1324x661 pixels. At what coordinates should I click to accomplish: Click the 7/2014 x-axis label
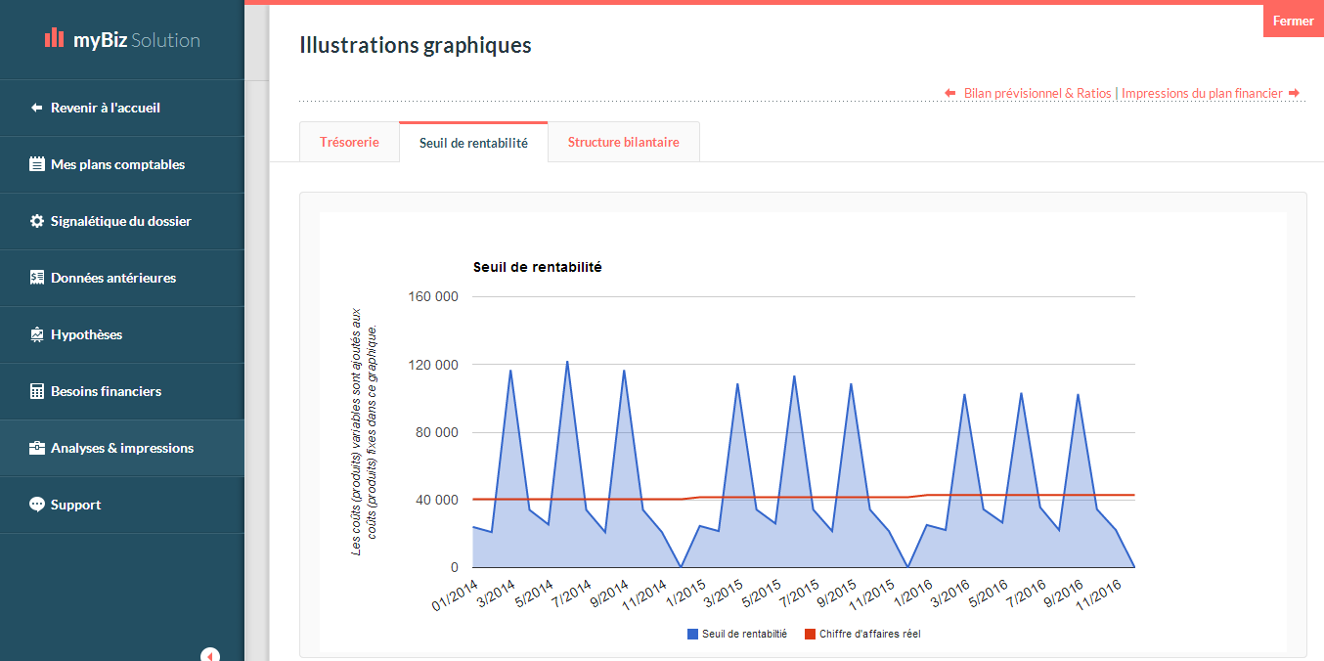pyautogui.click(x=573, y=595)
